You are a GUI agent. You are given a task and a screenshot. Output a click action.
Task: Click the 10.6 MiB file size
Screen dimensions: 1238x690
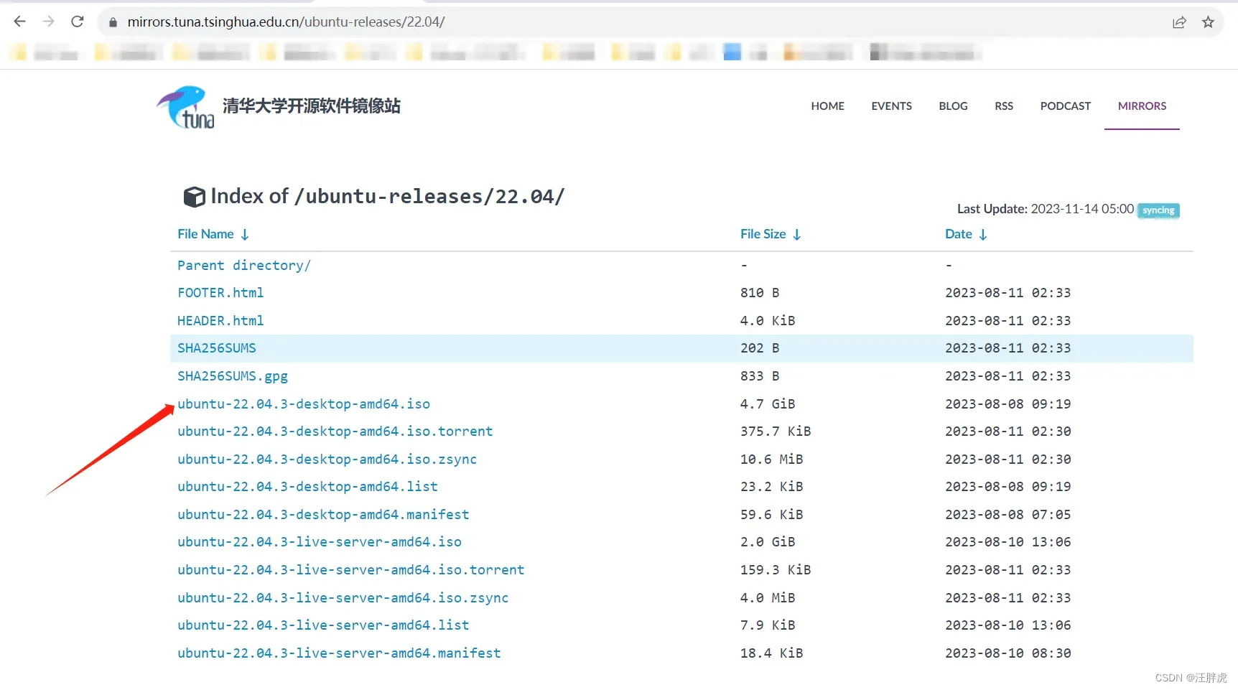[772, 460]
